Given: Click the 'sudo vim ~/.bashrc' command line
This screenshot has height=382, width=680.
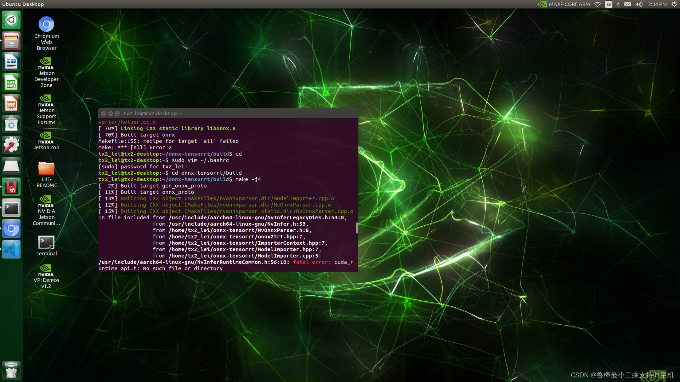Looking at the screenshot, I should [164, 160].
